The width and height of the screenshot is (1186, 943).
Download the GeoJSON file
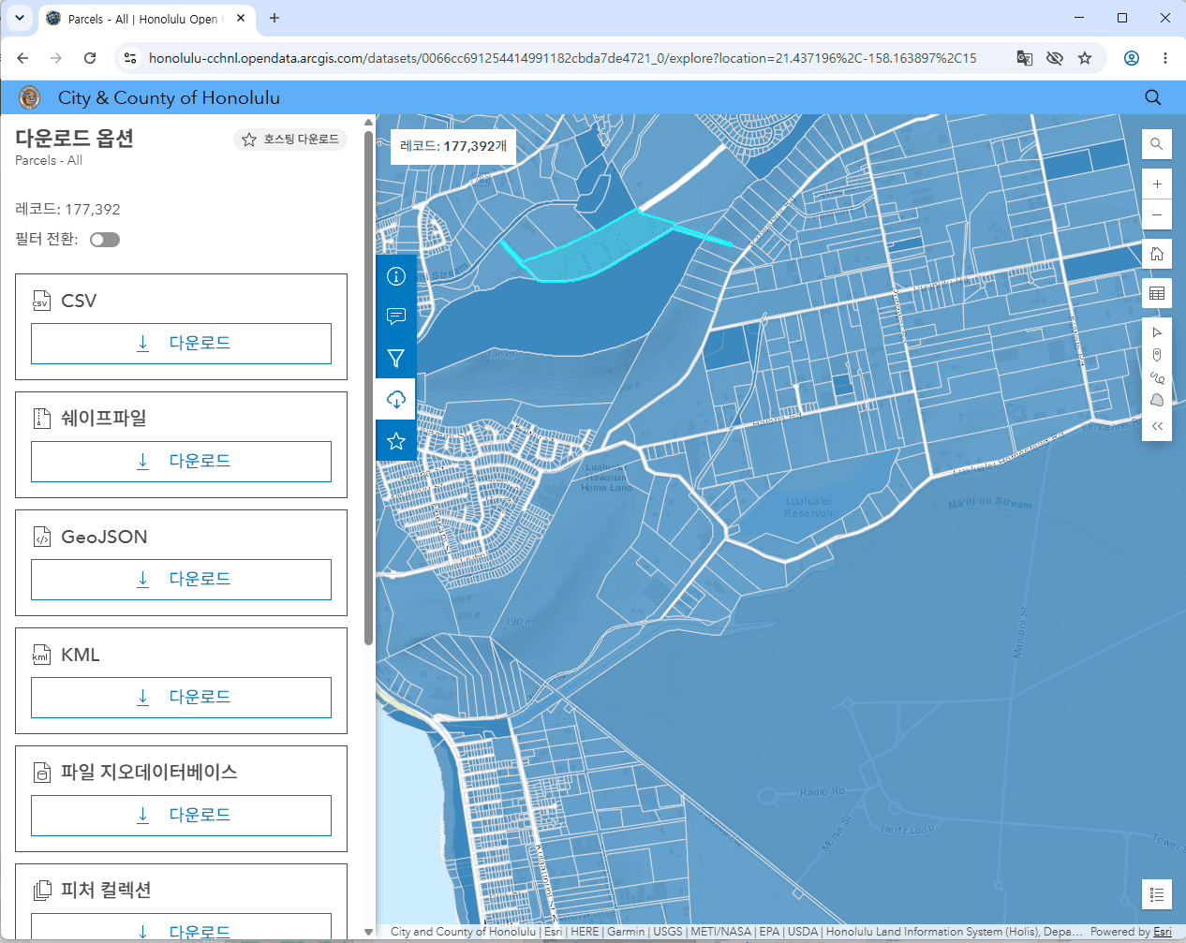click(x=181, y=580)
